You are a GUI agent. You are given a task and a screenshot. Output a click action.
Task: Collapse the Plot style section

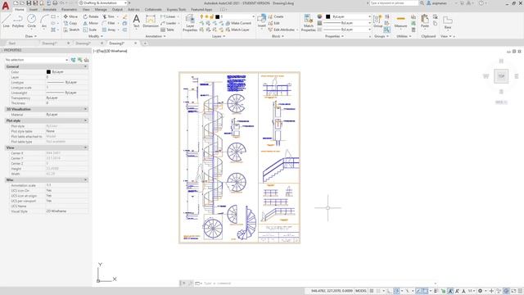point(85,120)
